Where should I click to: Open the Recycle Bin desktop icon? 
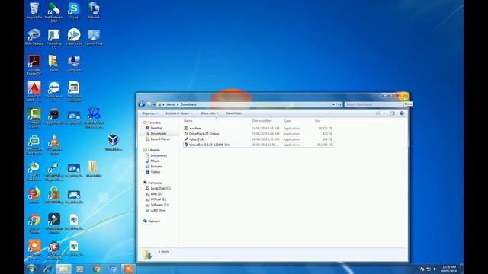click(34, 11)
